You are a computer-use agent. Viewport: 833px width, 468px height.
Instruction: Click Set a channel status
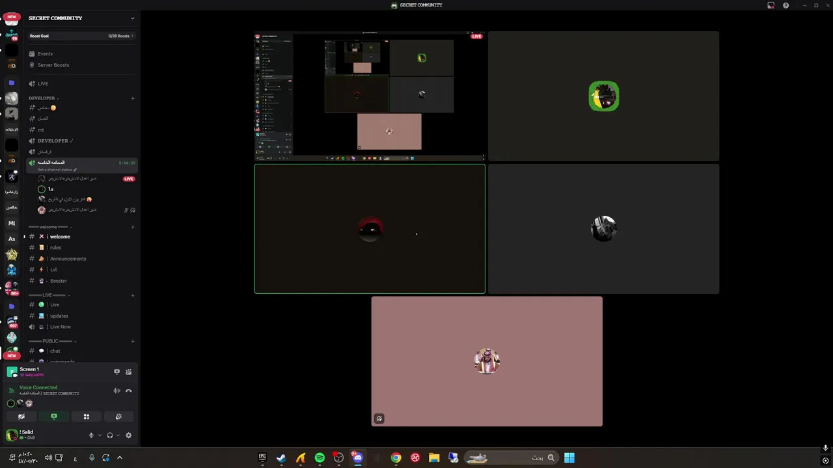coord(57,170)
